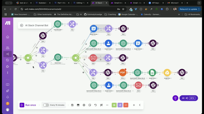Image resolution: width=204 pixels, height=114 pixels.
Task: Switch to the API keys browser tab
Action: coord(156,3)
